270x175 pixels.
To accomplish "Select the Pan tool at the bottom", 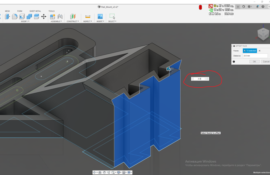I will click(104, 172).
